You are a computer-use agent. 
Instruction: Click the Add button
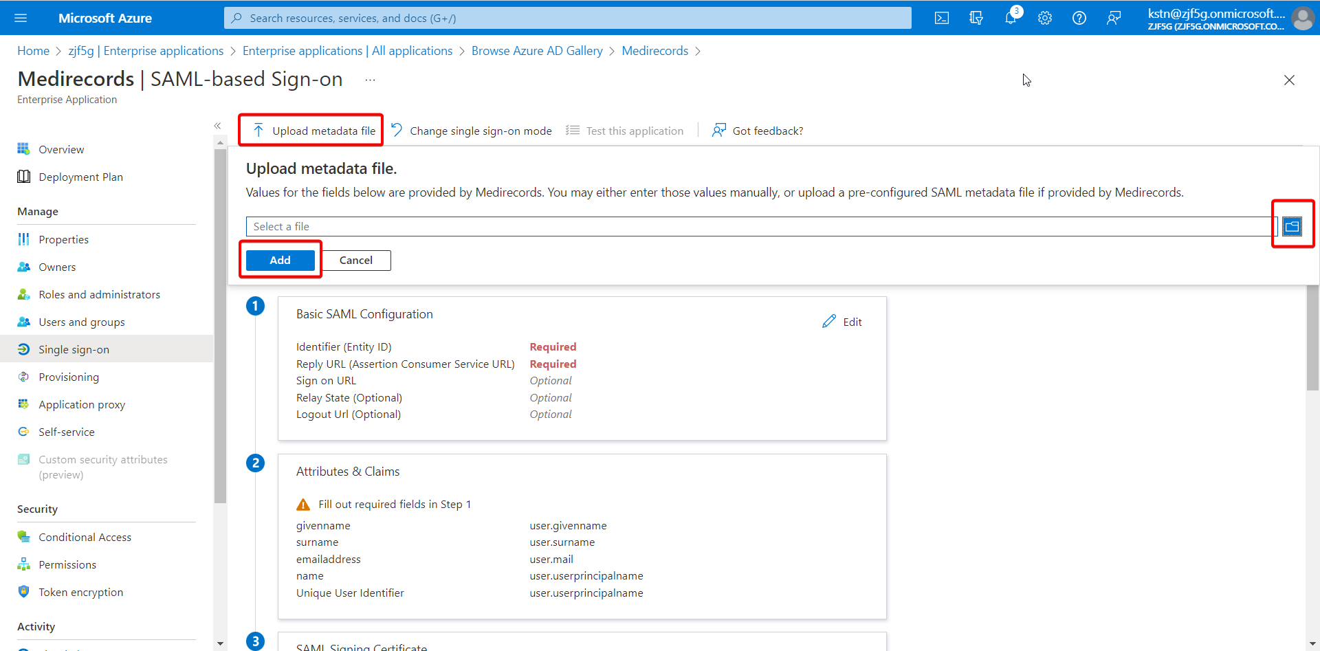[280, 260]
